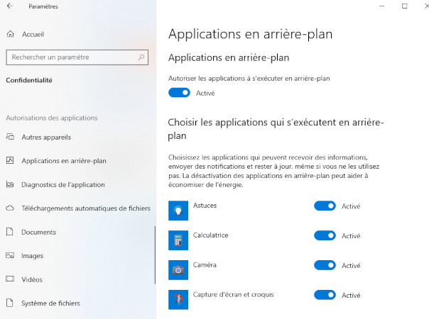Viewport: 429px width, 319px height.
Task: Select the Autres appareils icon
Action: tap(10, 137)
